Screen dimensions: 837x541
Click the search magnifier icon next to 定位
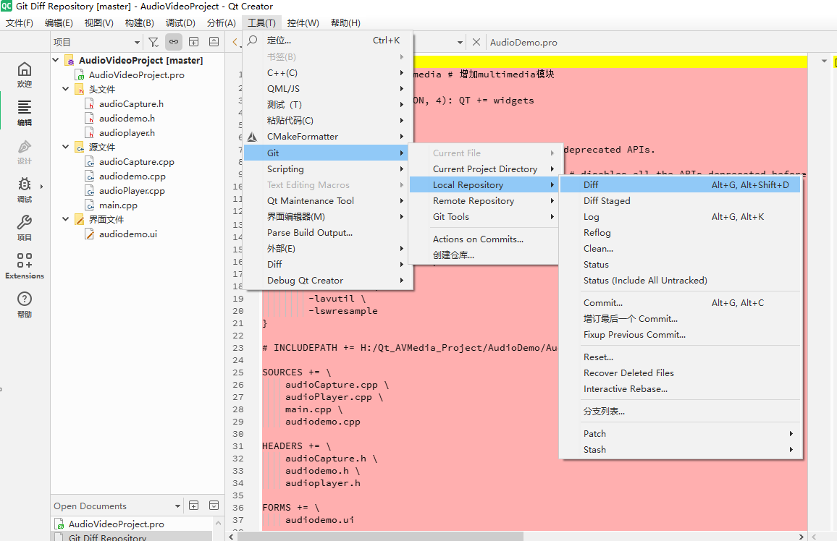(253, 41)
